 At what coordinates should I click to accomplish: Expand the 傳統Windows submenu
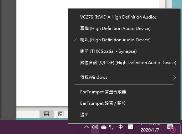[x=124, y=77]
